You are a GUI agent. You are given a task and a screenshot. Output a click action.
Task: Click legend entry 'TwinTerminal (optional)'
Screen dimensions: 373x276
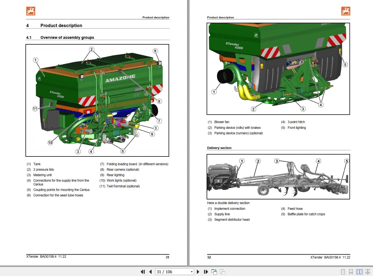(x=123, y=186)
